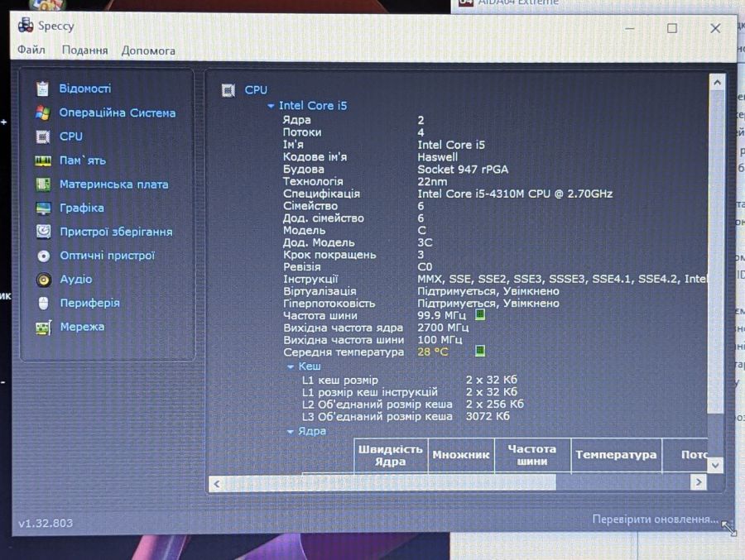
Task: Select the CPU section in sidebar
Action: pos(71,136)
